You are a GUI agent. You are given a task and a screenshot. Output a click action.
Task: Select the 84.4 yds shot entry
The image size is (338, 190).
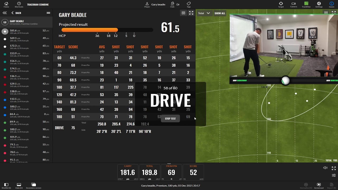(26, 115)
